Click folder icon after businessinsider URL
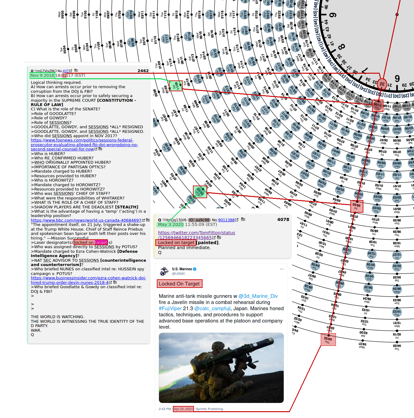This screenshot has height=418, width=414. click(x=115, y=282)
